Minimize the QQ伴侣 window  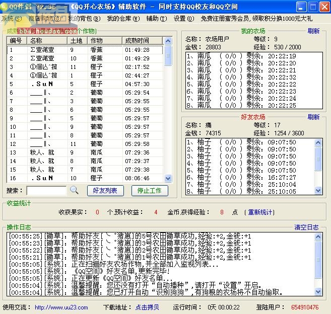tap(301, 7)
